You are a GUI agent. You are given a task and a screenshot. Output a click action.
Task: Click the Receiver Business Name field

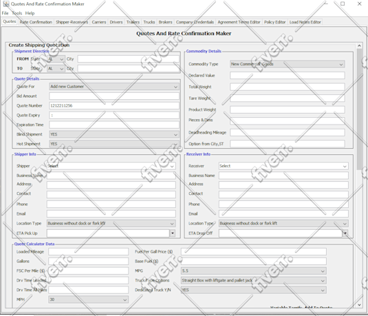[283, 176]
